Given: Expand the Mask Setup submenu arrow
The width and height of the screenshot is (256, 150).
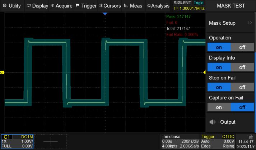Looking at the screenshot, I should pyautogui.click(x=250, y=23).
